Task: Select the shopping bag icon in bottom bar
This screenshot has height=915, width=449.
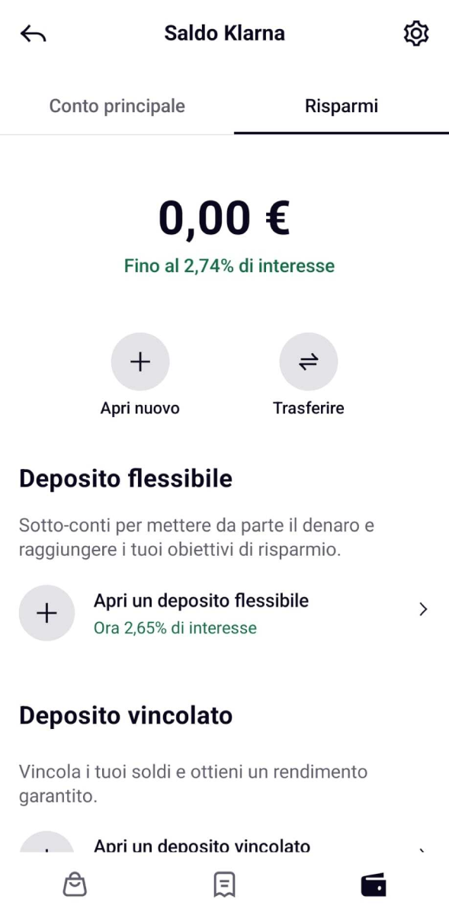Action: pyautogui.click(x=75, y=883)
